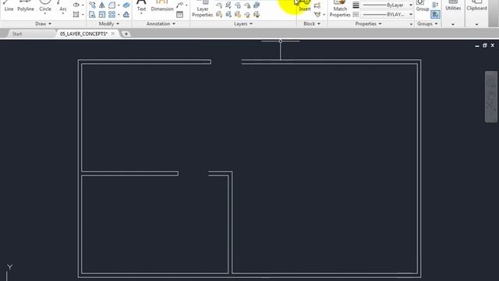
Task: Open the Circle tool dropdown arrow
Action: tap(45, 14)
